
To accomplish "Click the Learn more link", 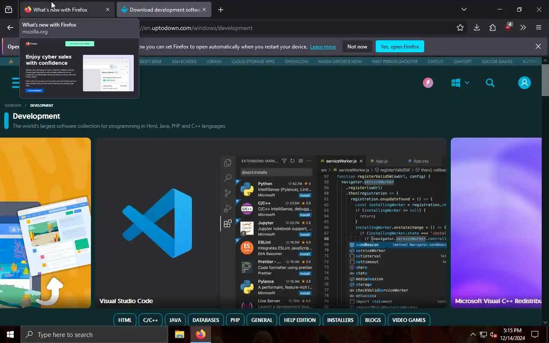I will point(323,46).
